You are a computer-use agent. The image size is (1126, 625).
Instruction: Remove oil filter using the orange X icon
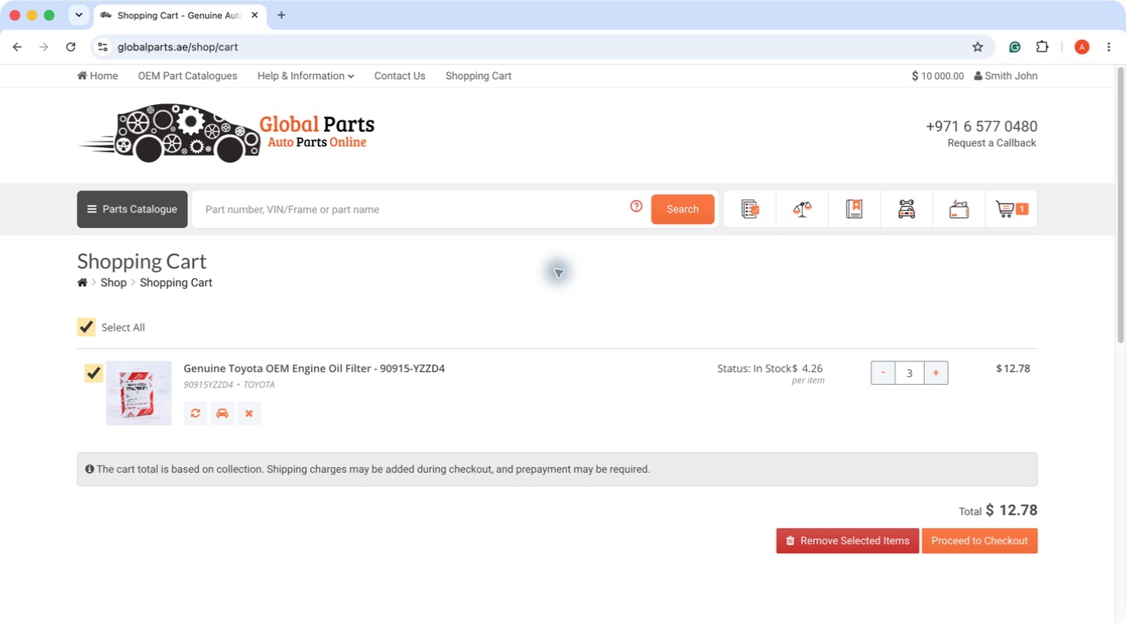(x=249, y=413)
